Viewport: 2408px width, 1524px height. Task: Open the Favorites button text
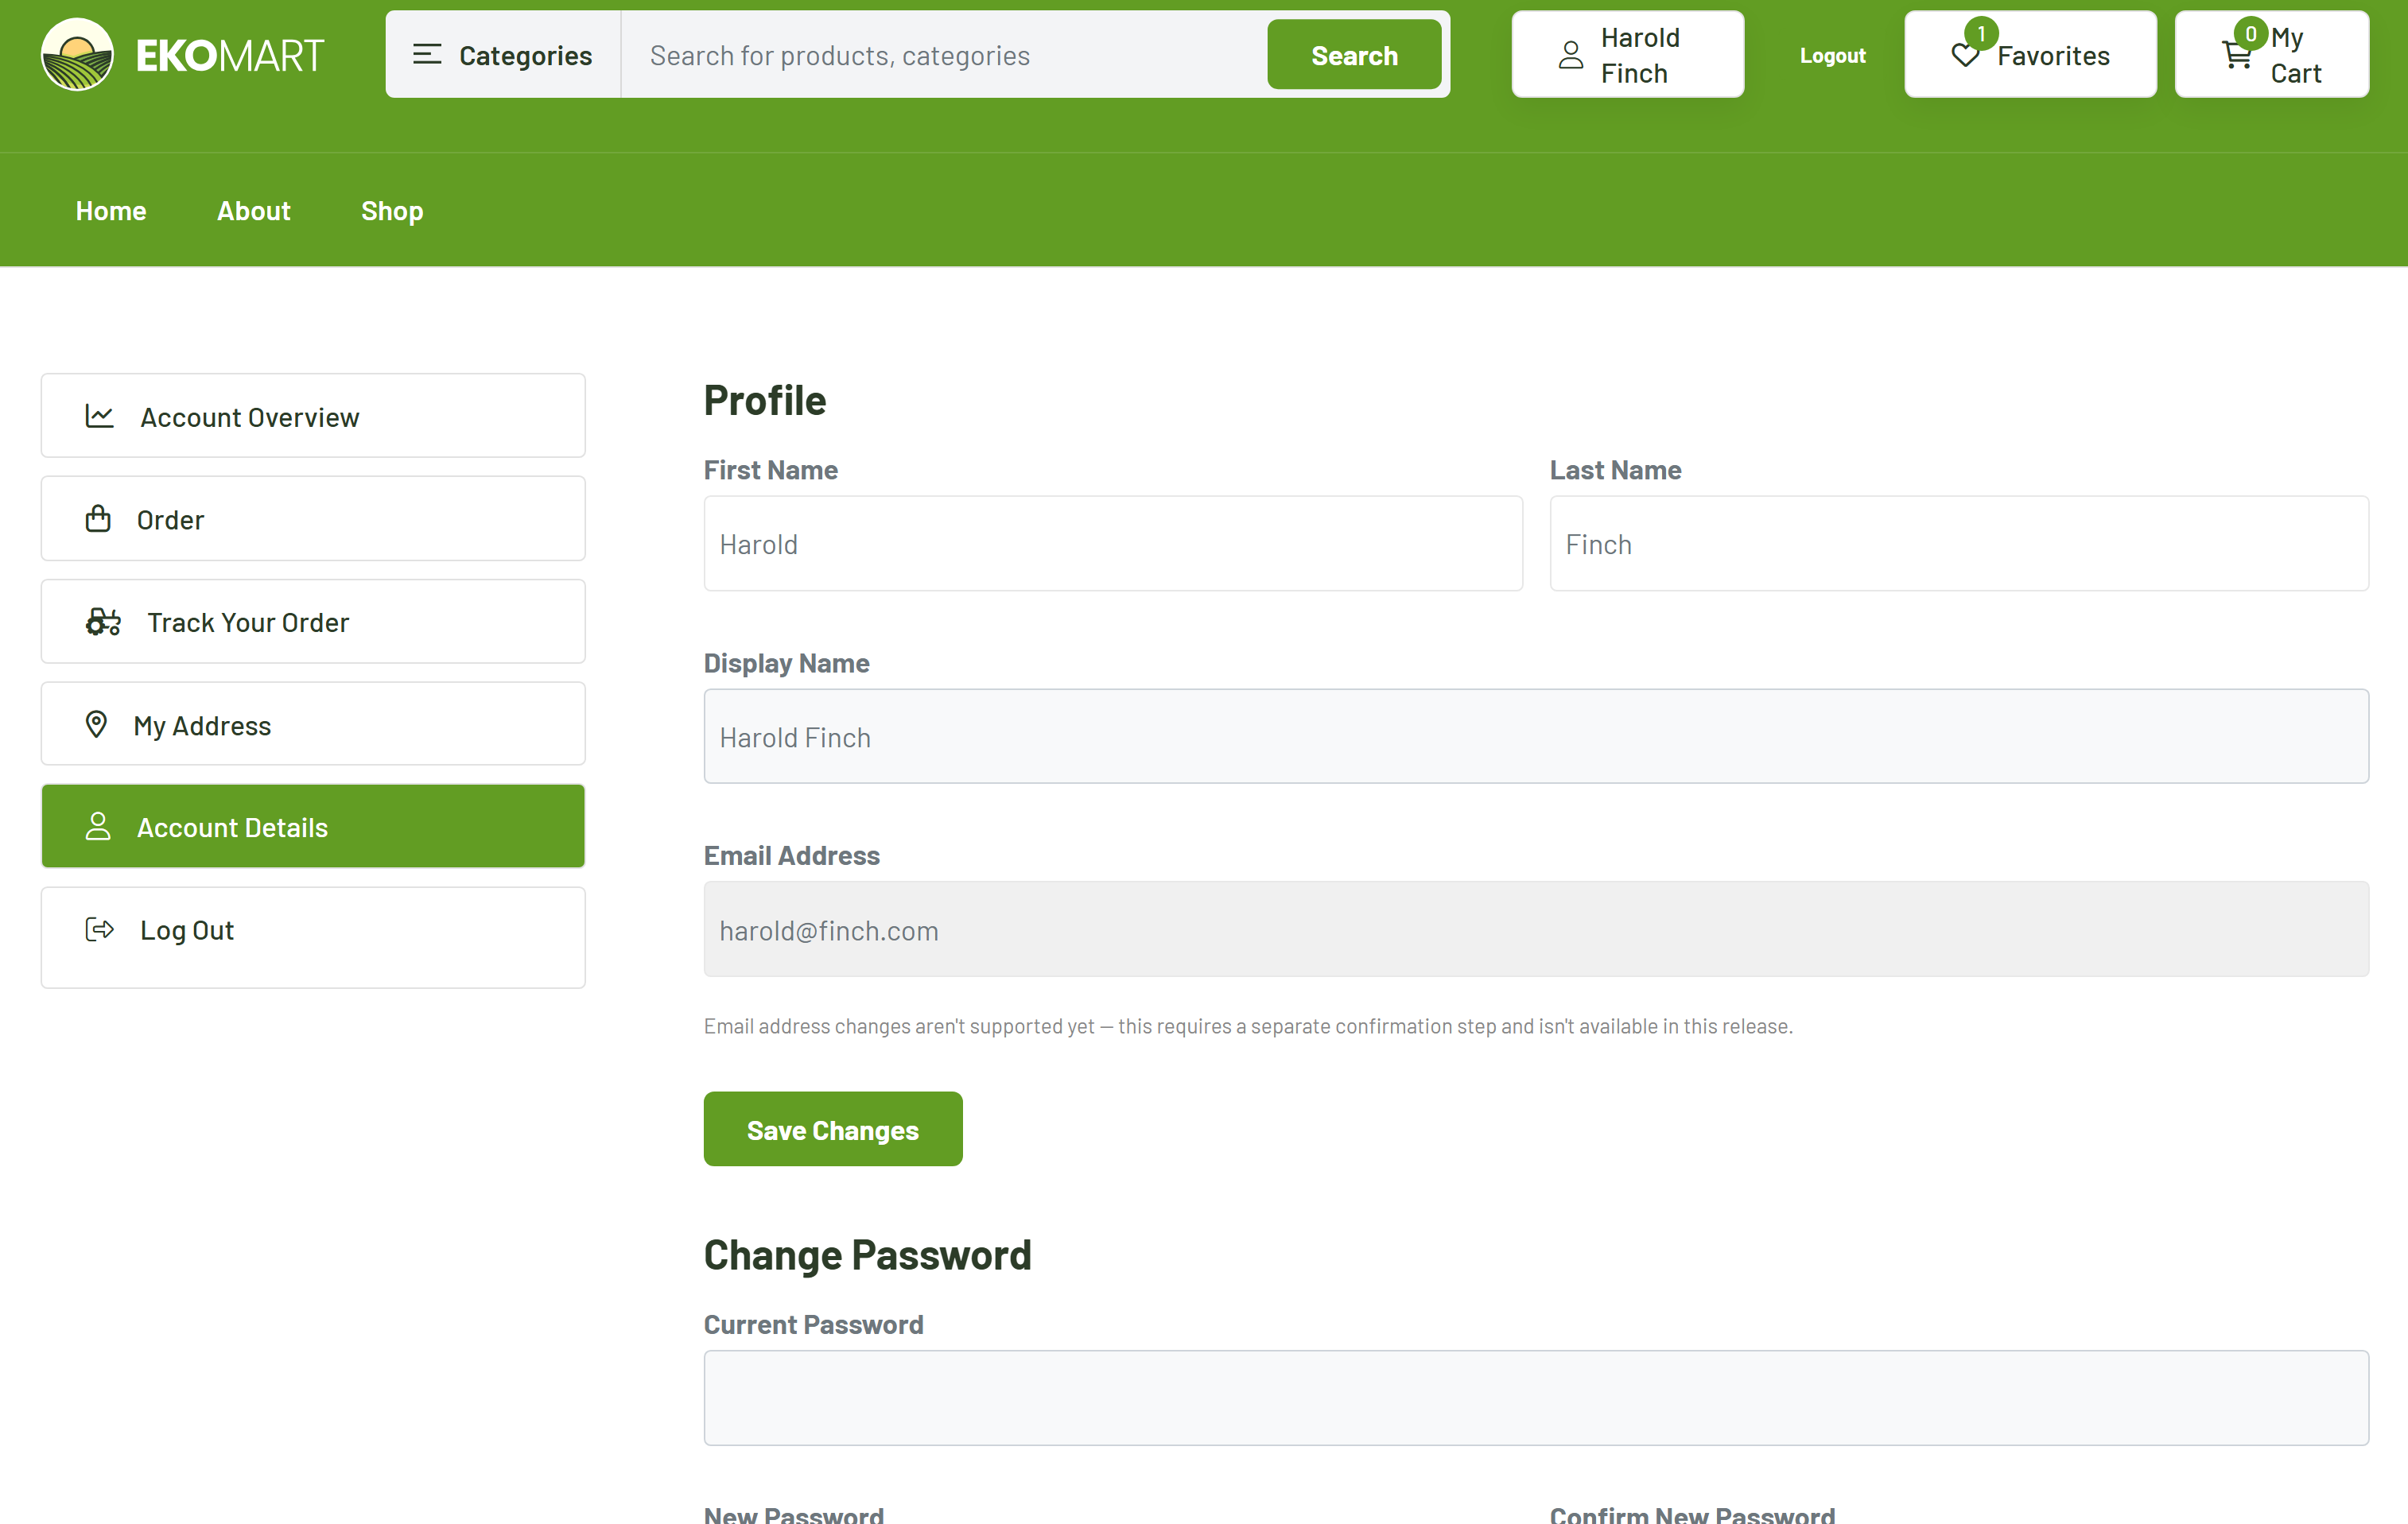[x=2053, y=56]
